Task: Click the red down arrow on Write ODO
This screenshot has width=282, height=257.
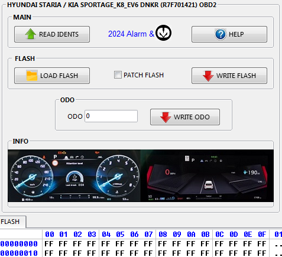Action: [x=166, y=117]
